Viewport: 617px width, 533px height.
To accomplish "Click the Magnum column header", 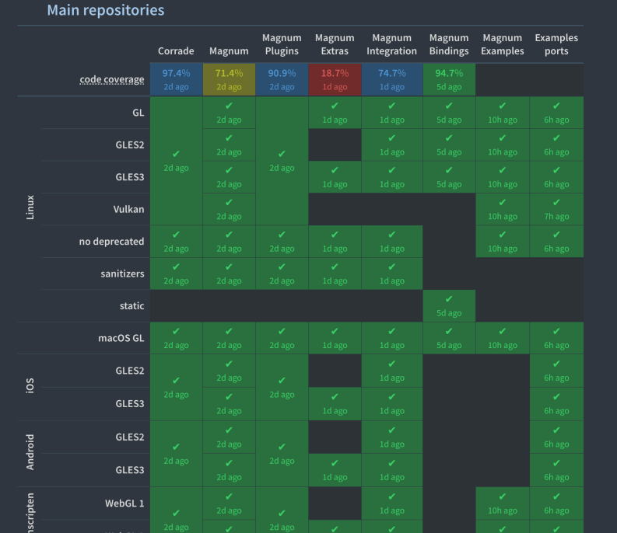I will 229,51.
